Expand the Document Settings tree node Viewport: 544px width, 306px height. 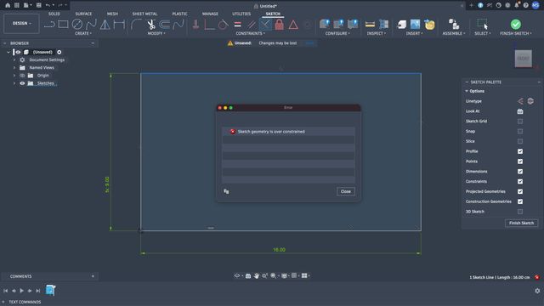click(14, 60)
